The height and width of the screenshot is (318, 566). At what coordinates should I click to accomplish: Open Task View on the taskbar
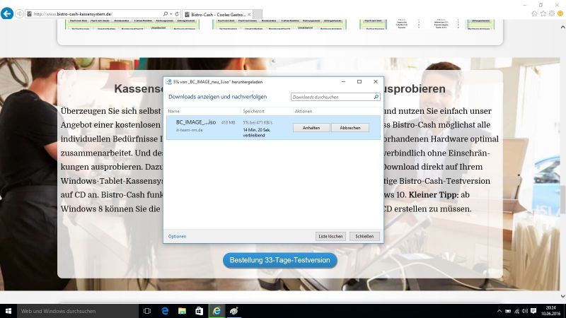point(147,311)
